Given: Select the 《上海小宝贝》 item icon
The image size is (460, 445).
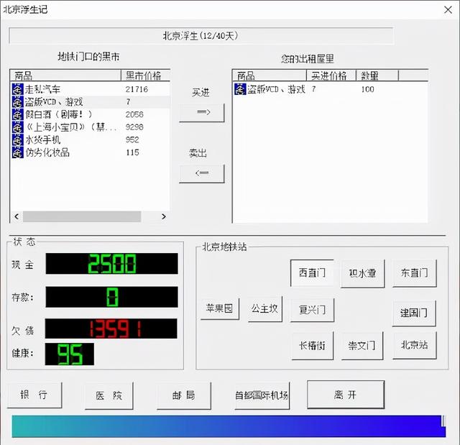Looking at the screenshot, I should click(x=18, y=127).
